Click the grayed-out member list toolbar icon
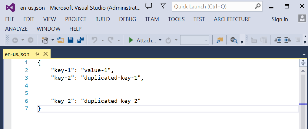This screenshot has width=308, height=129. coord(254,40)
